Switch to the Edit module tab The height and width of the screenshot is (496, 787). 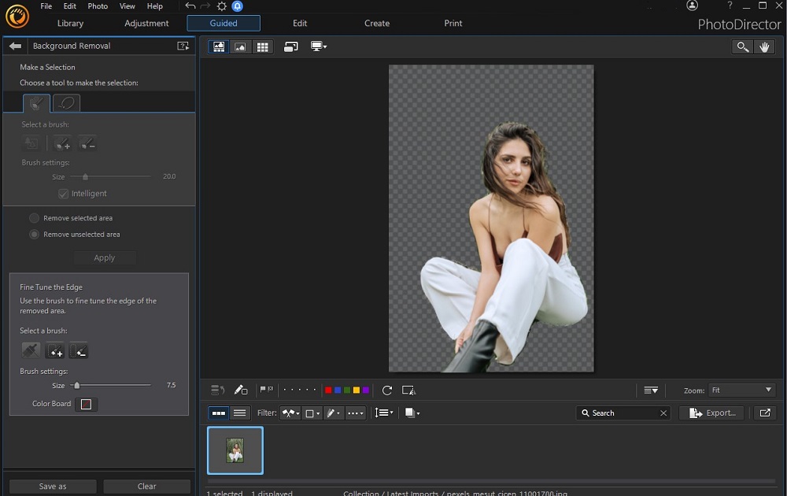(x=300, y=23)
